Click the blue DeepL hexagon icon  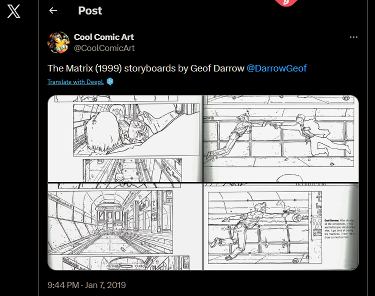tap(110, 81)
